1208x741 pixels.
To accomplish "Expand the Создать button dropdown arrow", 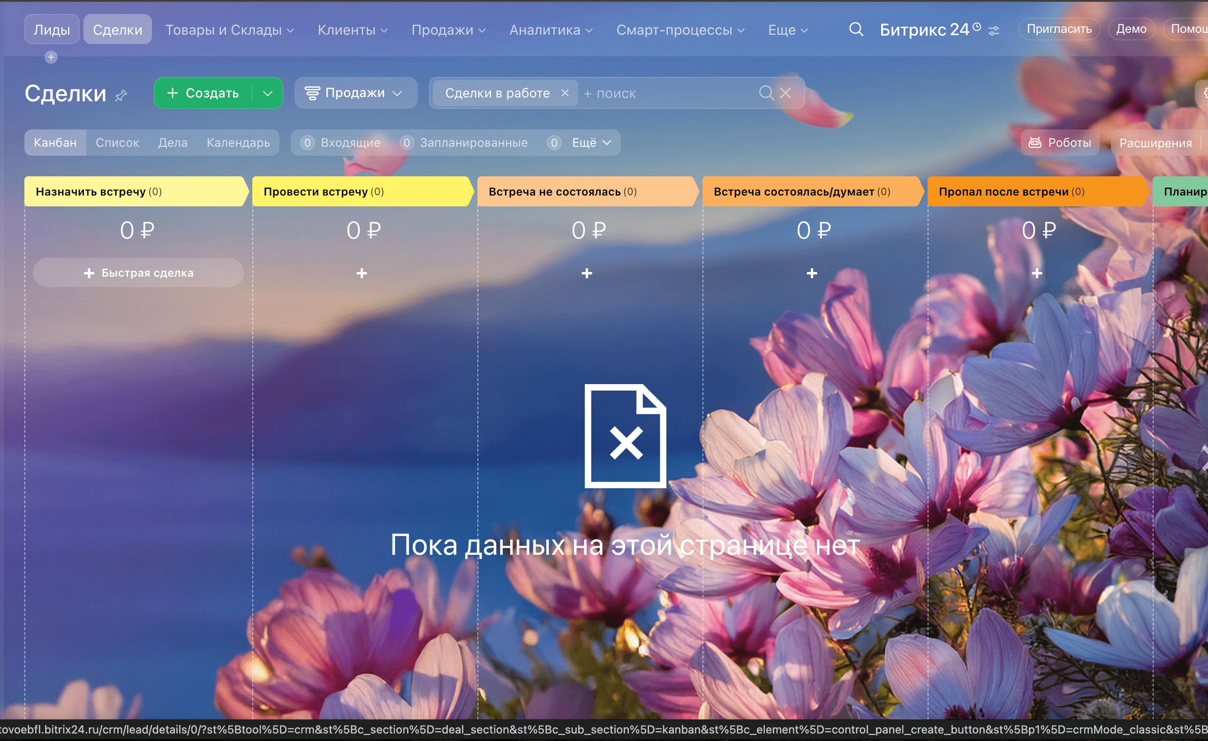I will point(268,93).
